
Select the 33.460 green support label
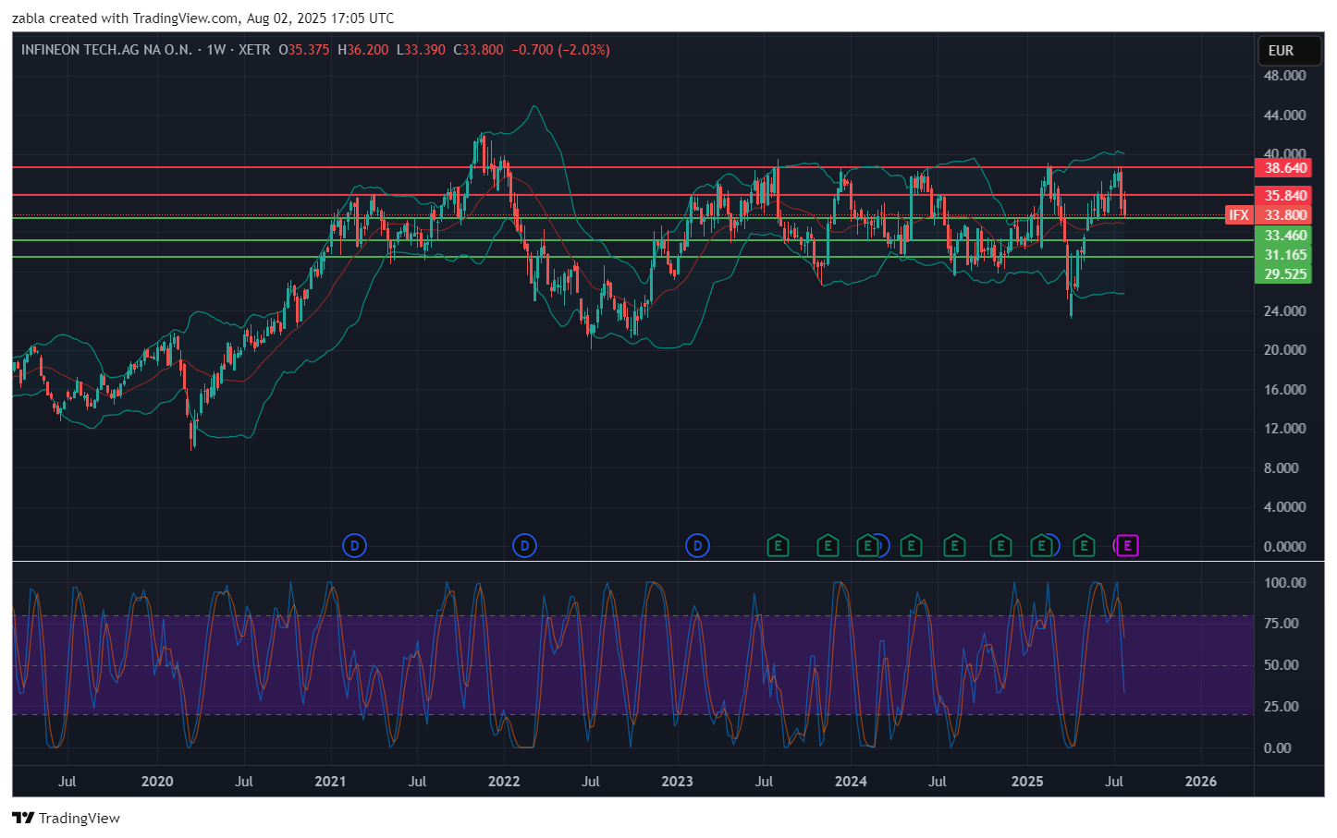click(1283, 236)
